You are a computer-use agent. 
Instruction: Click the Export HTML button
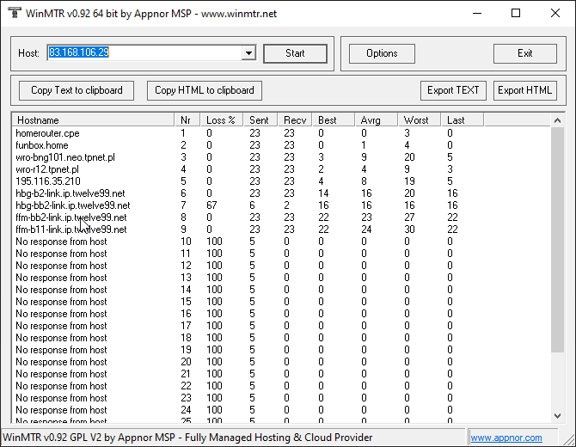click(524, 90)
